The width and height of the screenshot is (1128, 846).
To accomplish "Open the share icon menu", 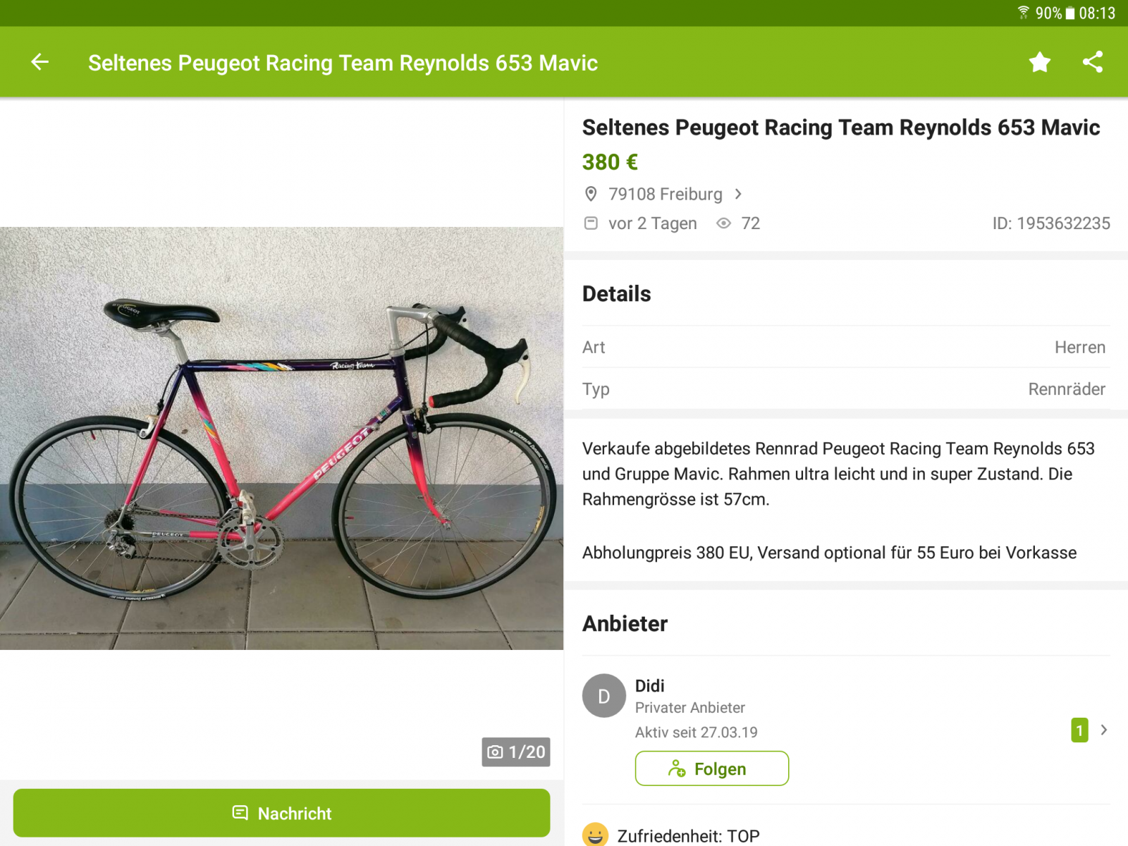I will click(1092, 62).
